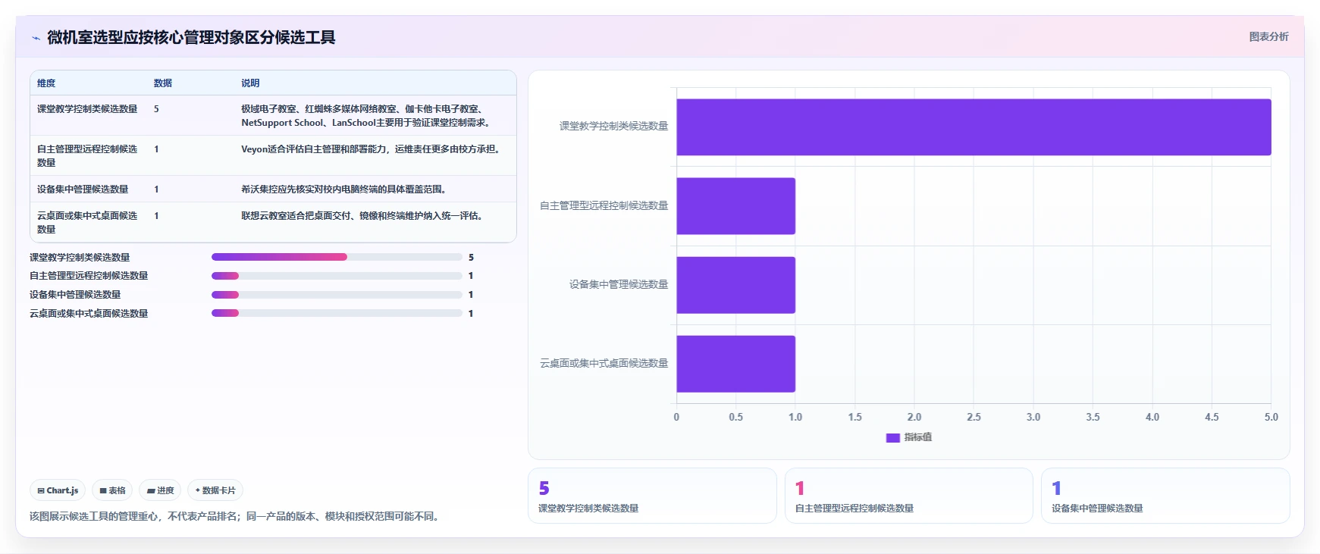Viewport: 1320px width, 554px height.
Task: Click the chart bar for 云桌面或集中式桌面候选数量
Action: click(x=735, y=364)
